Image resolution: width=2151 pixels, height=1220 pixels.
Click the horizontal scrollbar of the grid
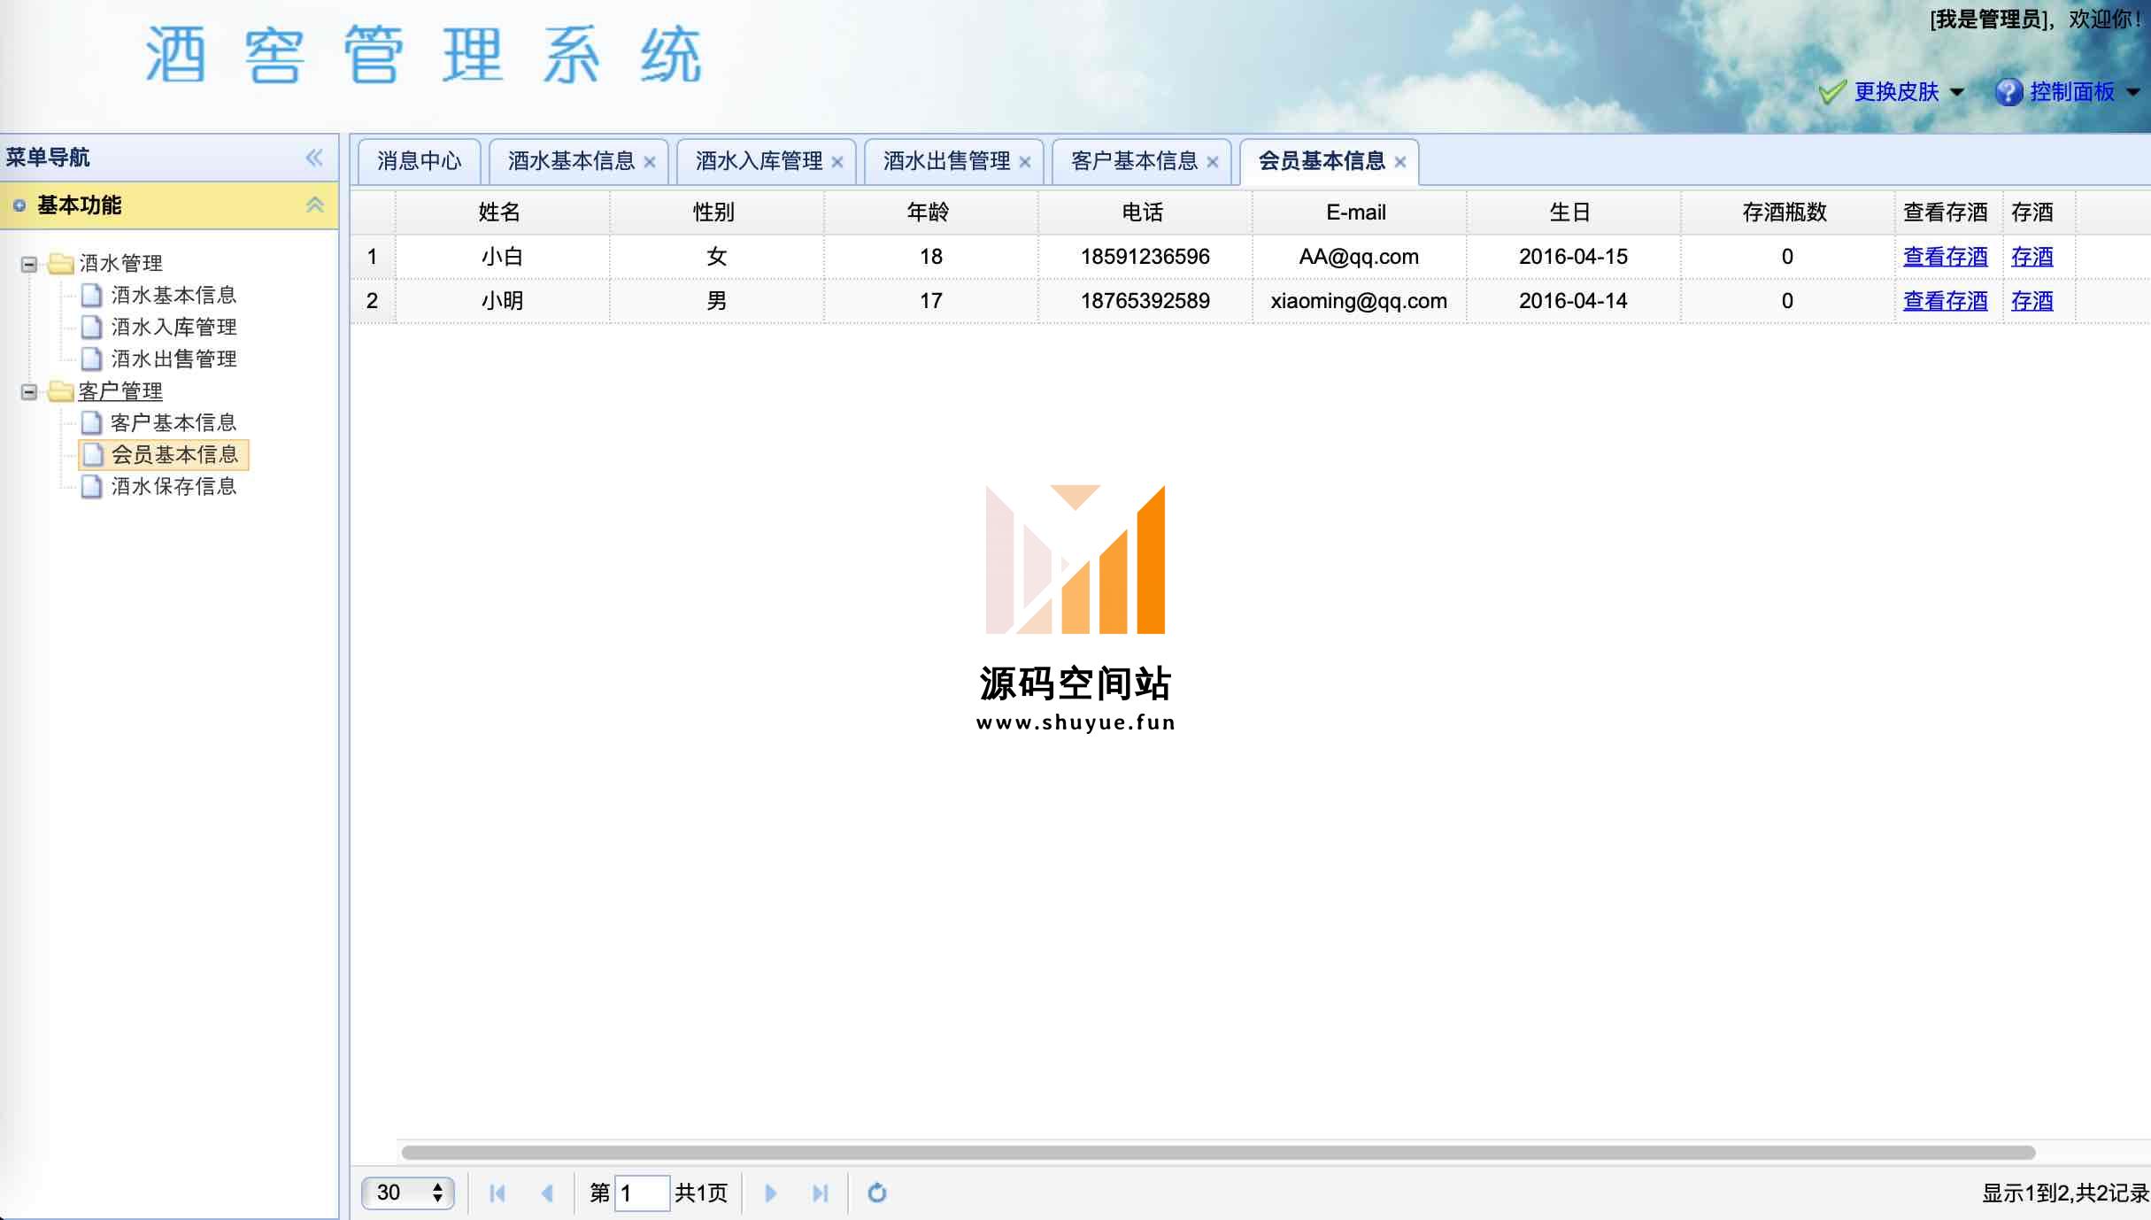pyautogui.click(x=1218, y=1152)
